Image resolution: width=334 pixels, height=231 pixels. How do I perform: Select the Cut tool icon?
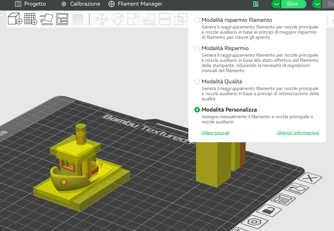165,19
